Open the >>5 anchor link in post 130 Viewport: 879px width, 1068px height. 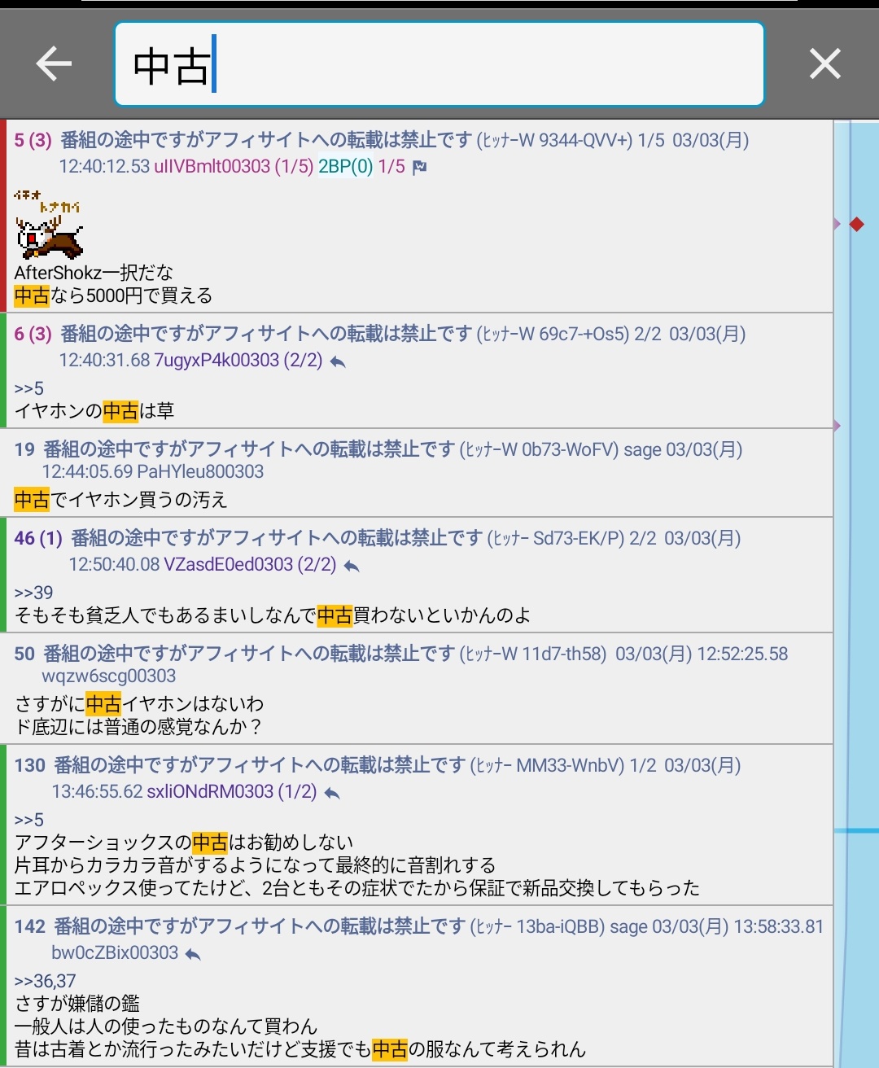tap(29, 820)
